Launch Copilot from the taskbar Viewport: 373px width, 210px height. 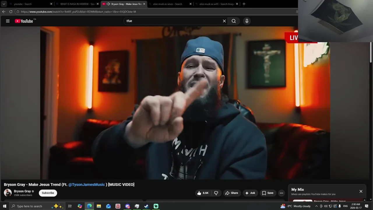pyautogui.click(x=80, y=206)
